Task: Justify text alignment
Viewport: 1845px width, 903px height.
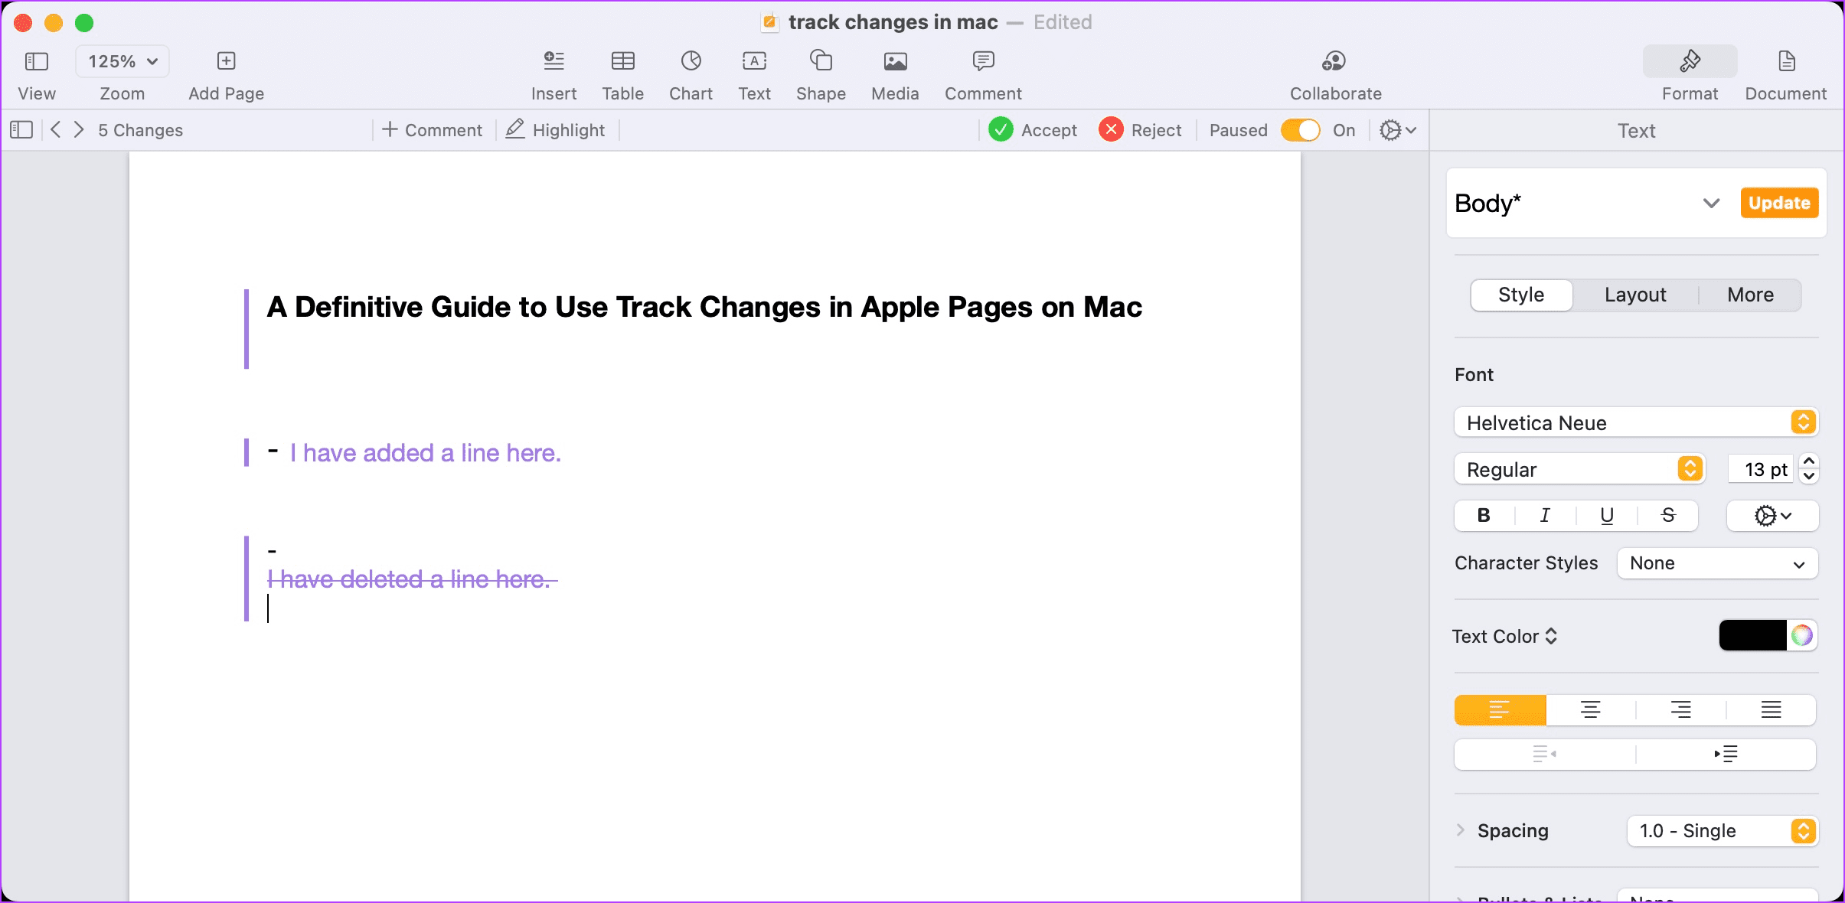Action: pyautogui.click(x=1771, y=710)
